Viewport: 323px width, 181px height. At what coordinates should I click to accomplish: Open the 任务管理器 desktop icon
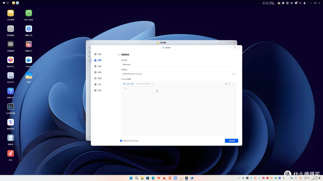pos(10,107)
